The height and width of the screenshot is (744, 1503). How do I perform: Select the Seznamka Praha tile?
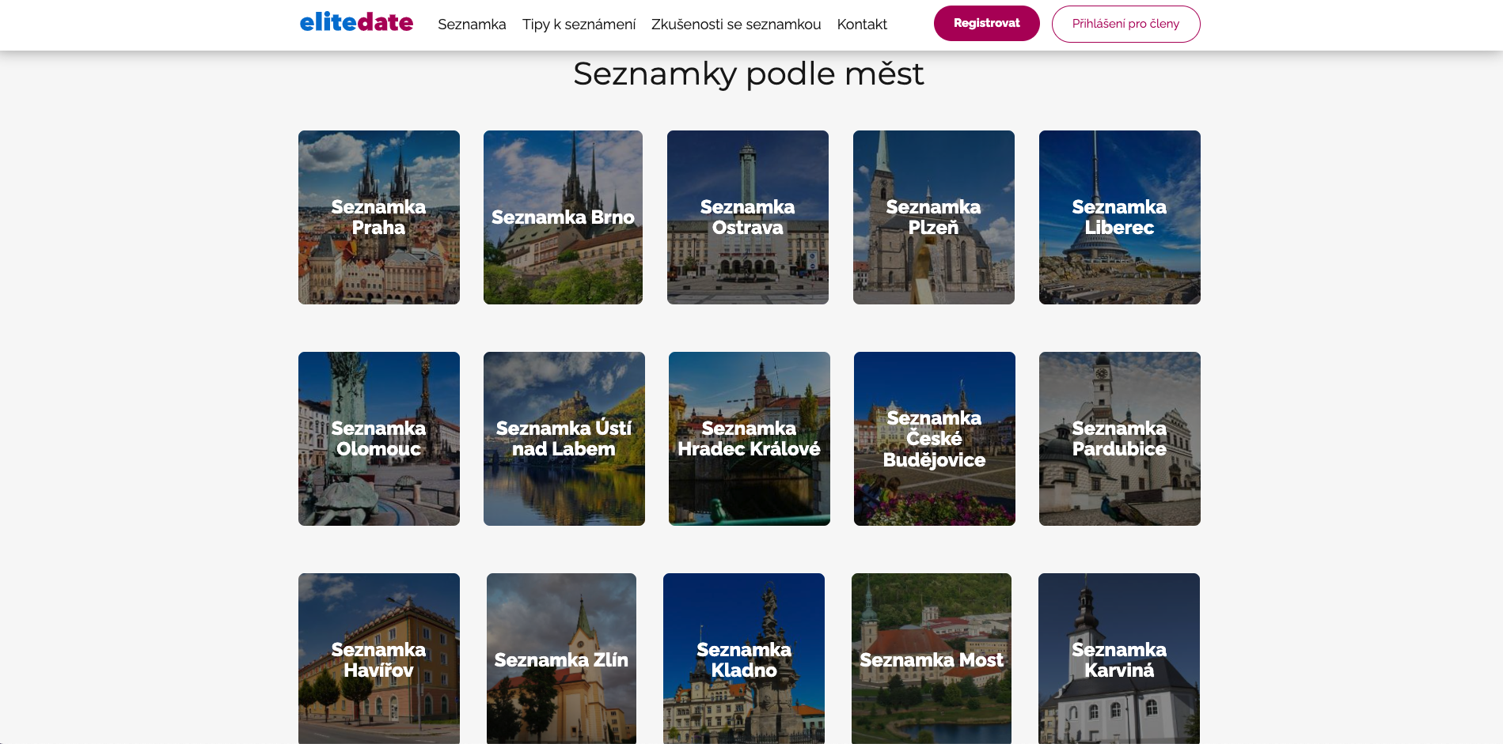(x=379, y=217)
